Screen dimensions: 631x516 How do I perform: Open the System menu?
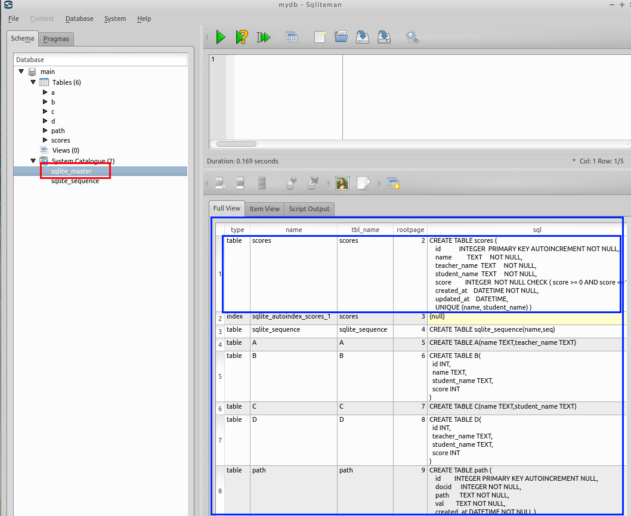point(115,18)
